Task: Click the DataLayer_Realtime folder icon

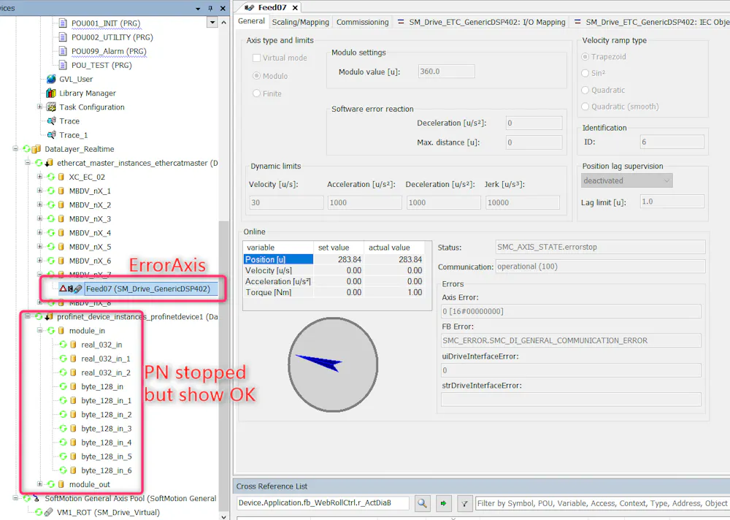Action: click(36, 149)
